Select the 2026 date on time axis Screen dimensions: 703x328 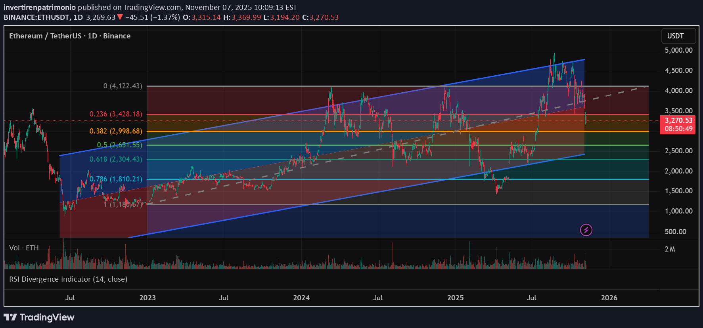coord(609,298)
